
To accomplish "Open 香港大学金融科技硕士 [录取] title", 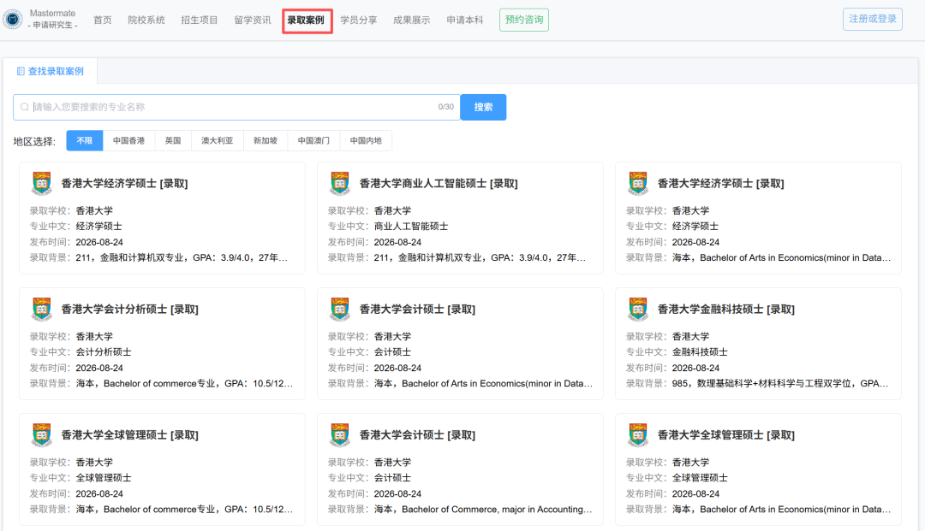I will pos(726,310).
